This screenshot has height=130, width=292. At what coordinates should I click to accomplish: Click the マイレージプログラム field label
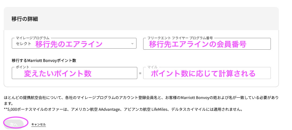point(32,38)
